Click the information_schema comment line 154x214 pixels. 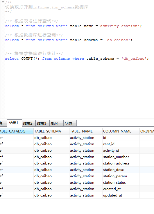click(x=47, y=7)
